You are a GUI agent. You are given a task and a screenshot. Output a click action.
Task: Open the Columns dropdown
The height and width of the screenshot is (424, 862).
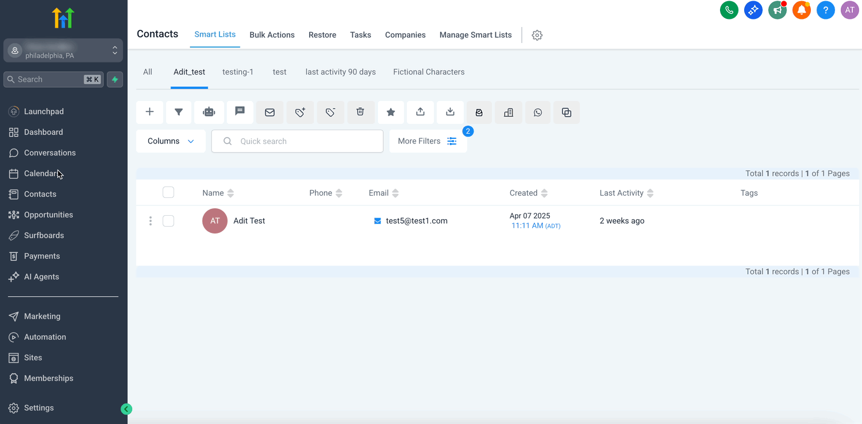click(x=171, y=141)
